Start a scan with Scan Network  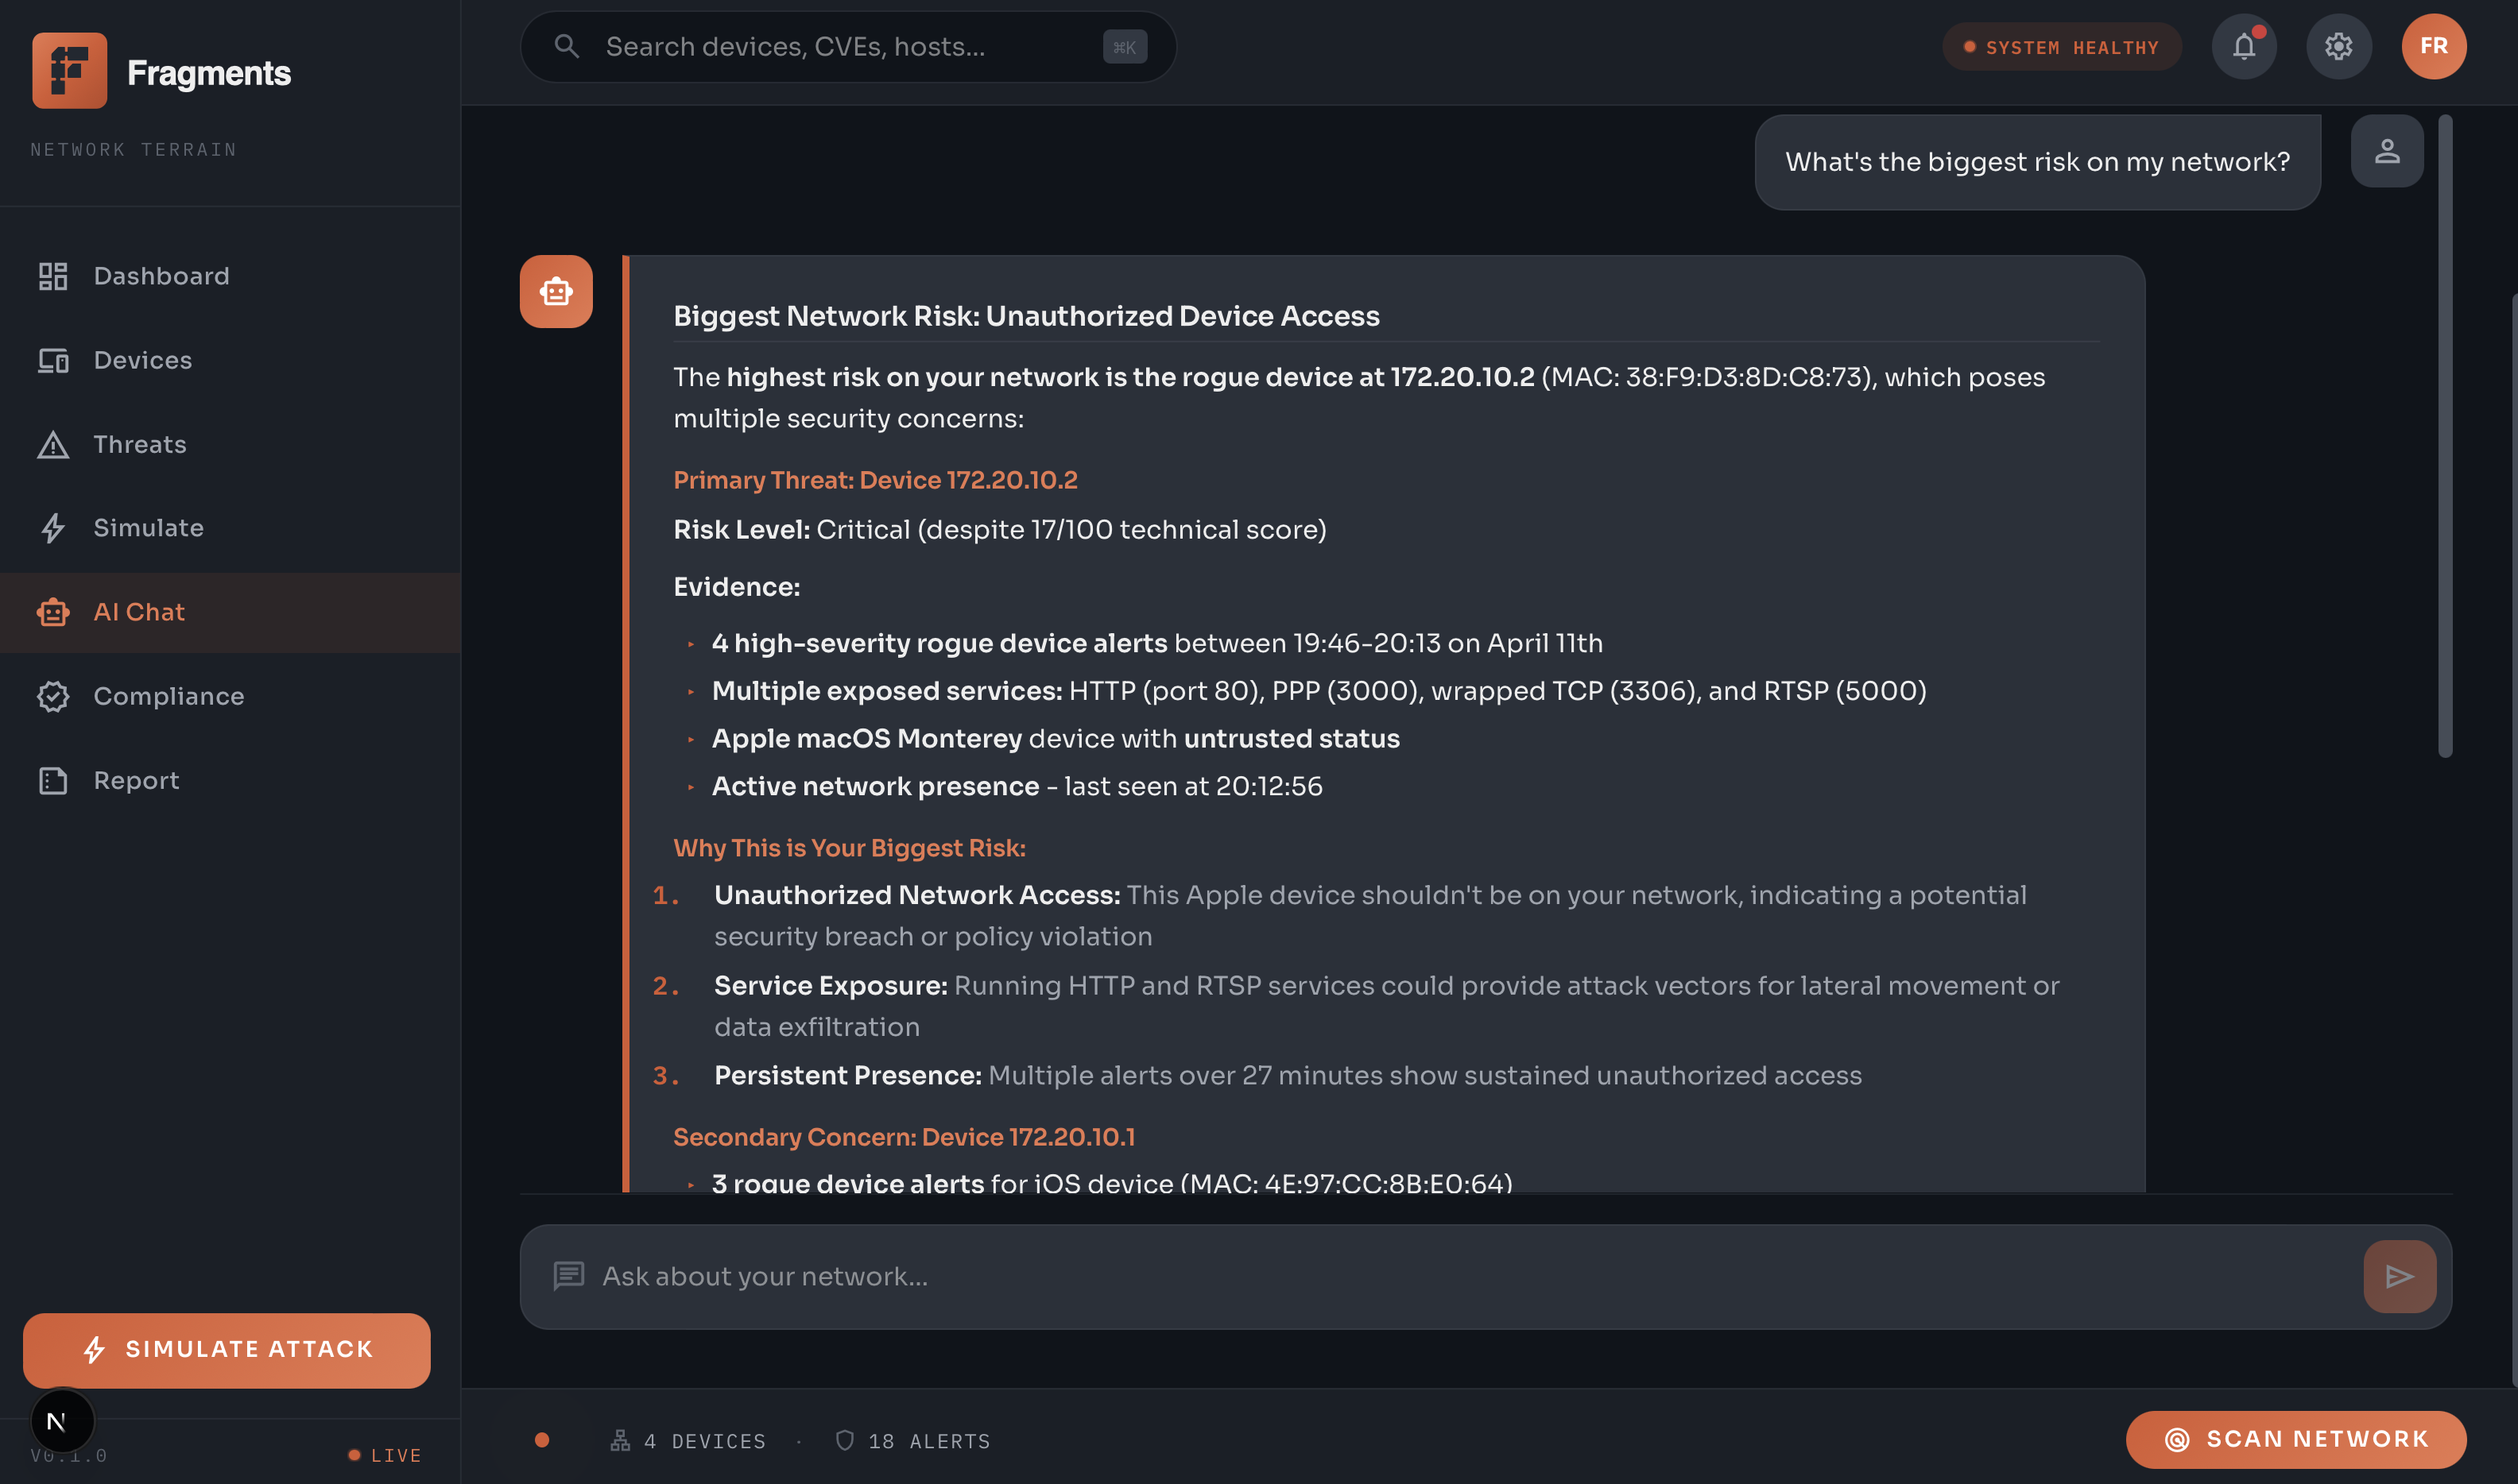tap(2295, 1439)
